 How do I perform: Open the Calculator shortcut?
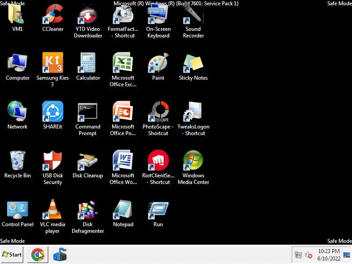pos(88,63)
